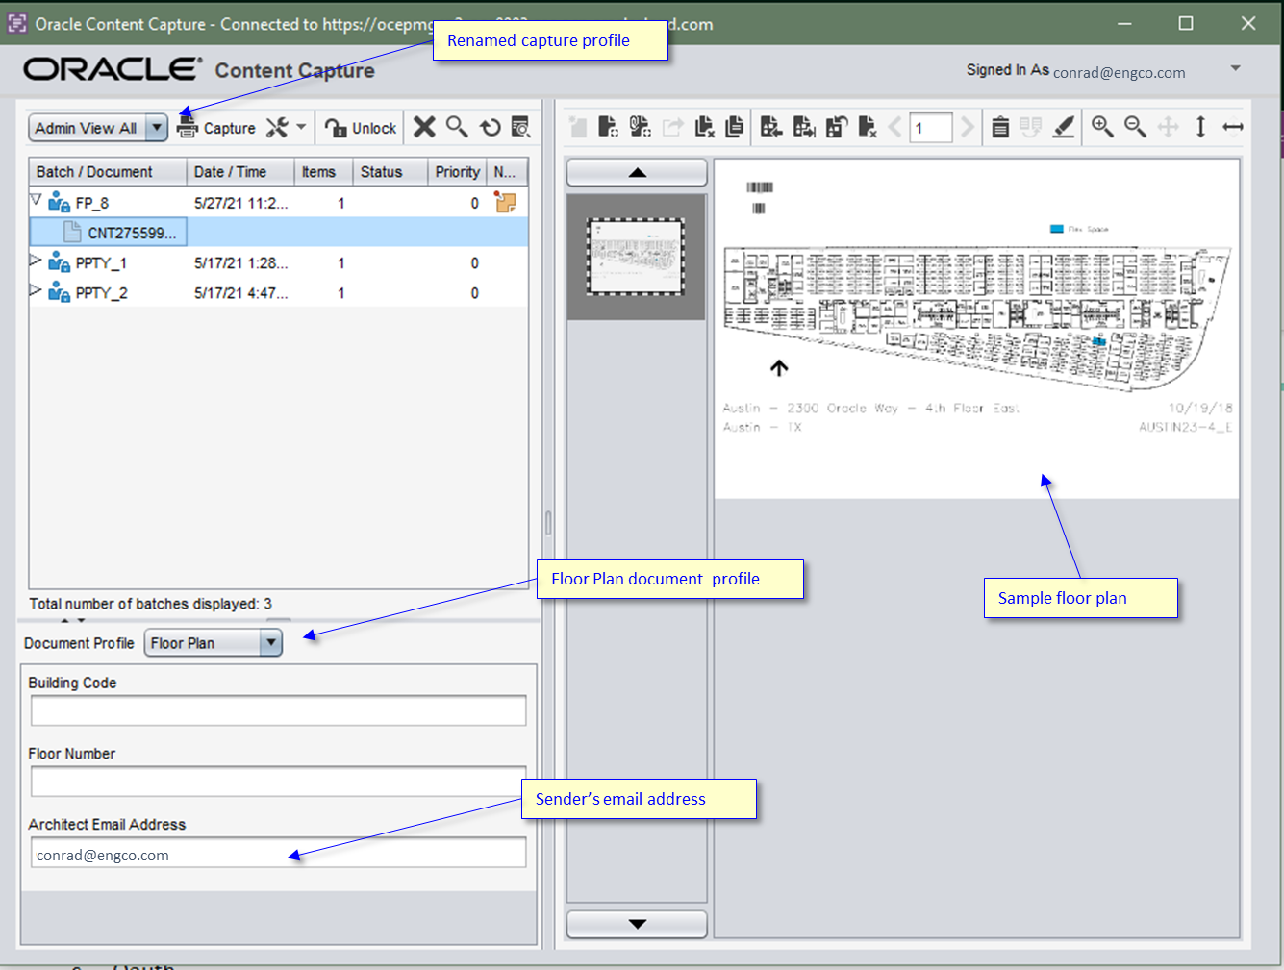Refresh the batch list
Screen dimensions: 1284x970
tap(491, 126)
